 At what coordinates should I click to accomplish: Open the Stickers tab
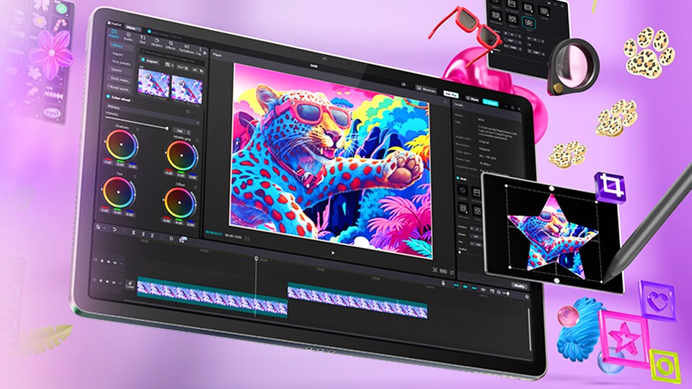(156, 43)
